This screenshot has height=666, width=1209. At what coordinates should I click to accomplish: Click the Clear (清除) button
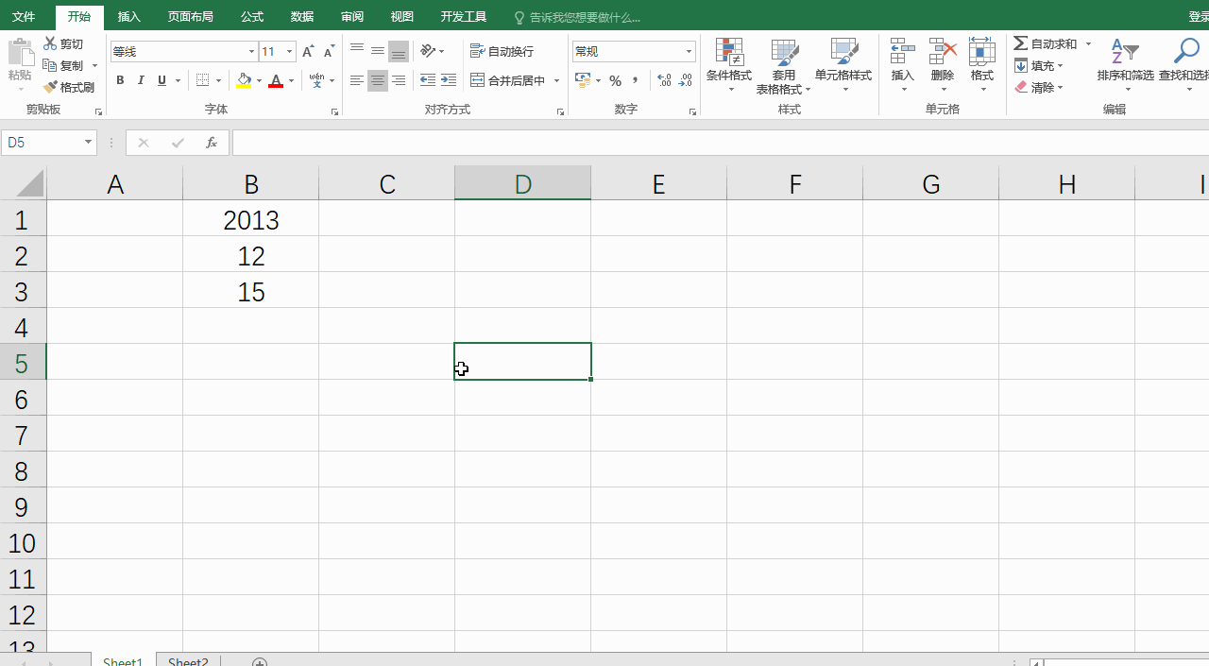1039,88
